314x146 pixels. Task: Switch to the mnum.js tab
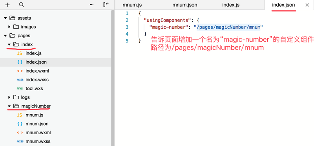pyautogui.click(x=132, y=5)
